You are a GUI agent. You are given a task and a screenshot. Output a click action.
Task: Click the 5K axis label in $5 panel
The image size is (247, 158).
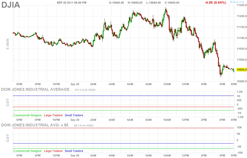point(239,134)
